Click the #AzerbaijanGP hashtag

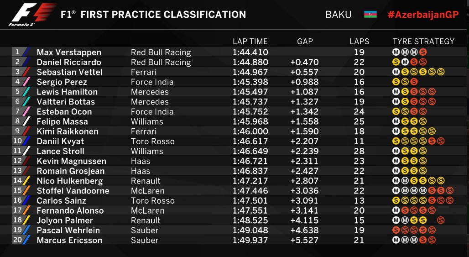[423, 15]
